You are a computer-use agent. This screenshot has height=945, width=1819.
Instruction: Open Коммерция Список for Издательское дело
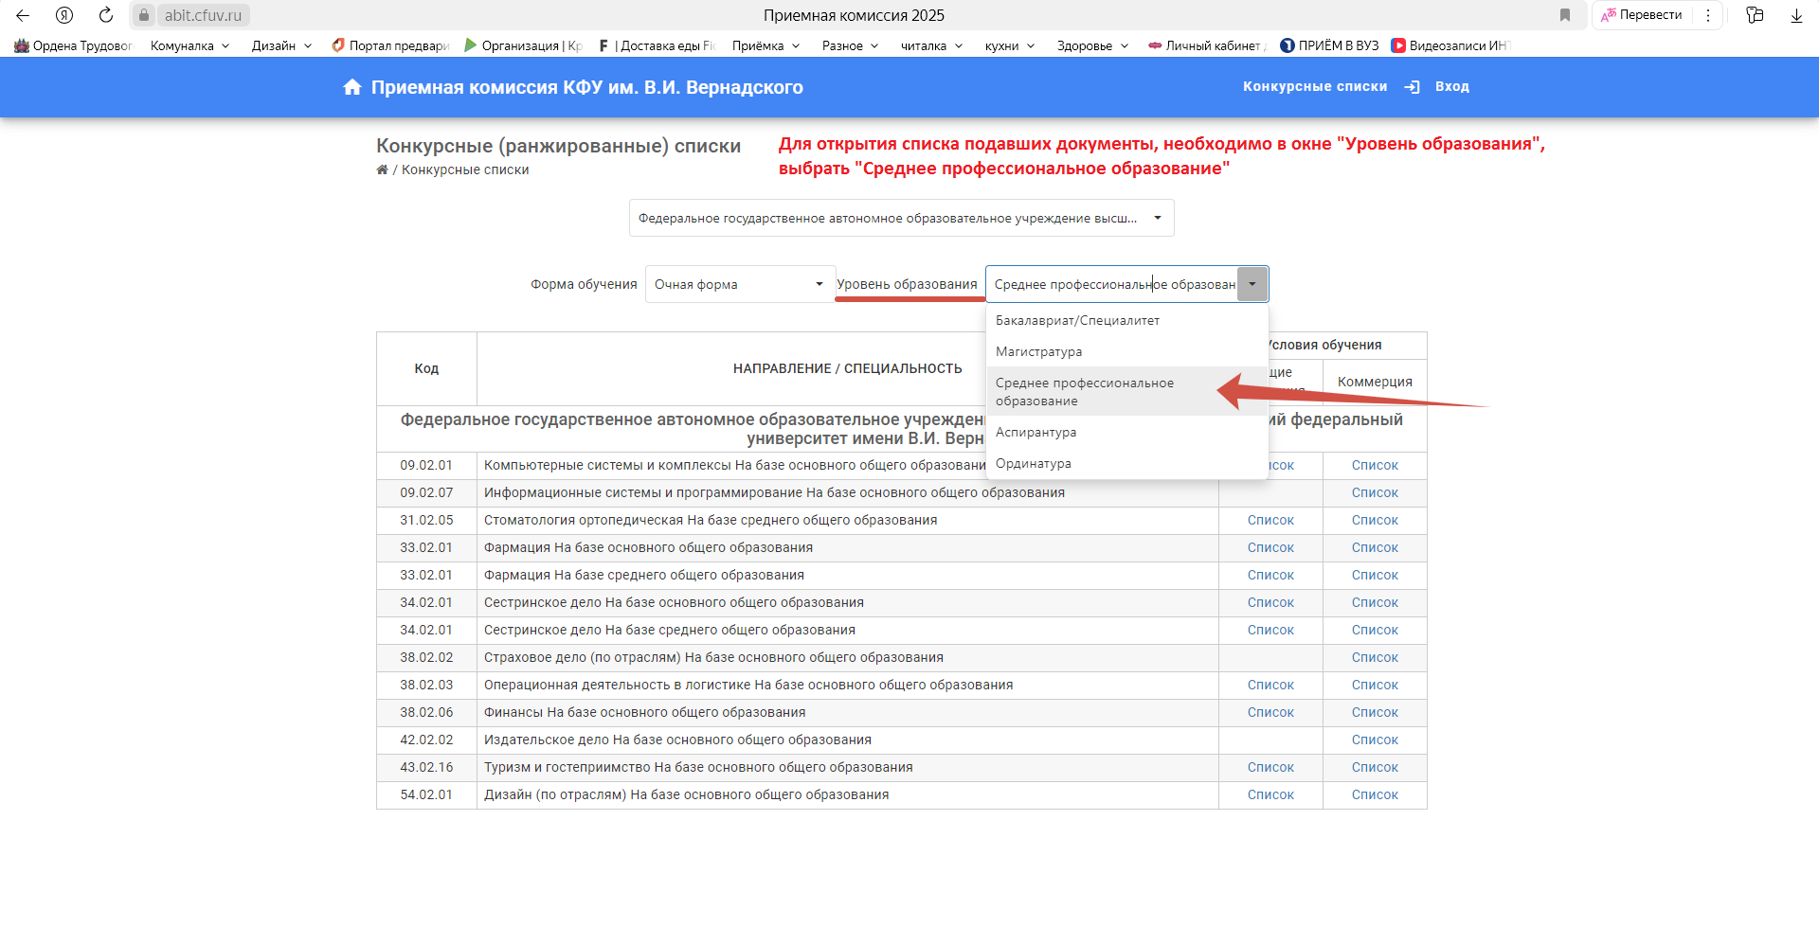(x=1375, y=740)
